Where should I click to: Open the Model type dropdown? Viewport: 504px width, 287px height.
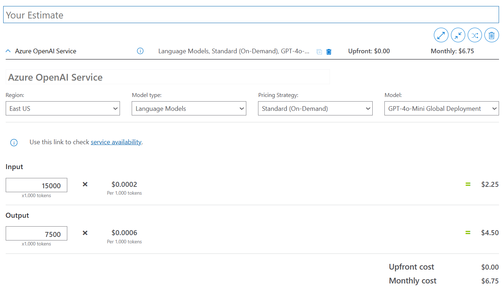pyautogui.click(x=189, y=108)
